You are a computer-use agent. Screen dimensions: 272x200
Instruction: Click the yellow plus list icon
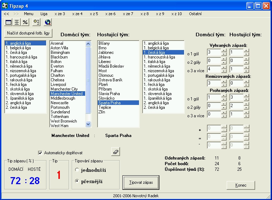click(x=36, y=22)
